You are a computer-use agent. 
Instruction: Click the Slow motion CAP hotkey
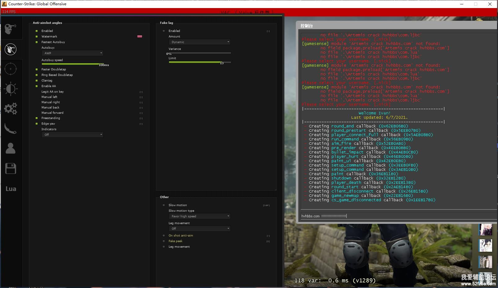266,206
